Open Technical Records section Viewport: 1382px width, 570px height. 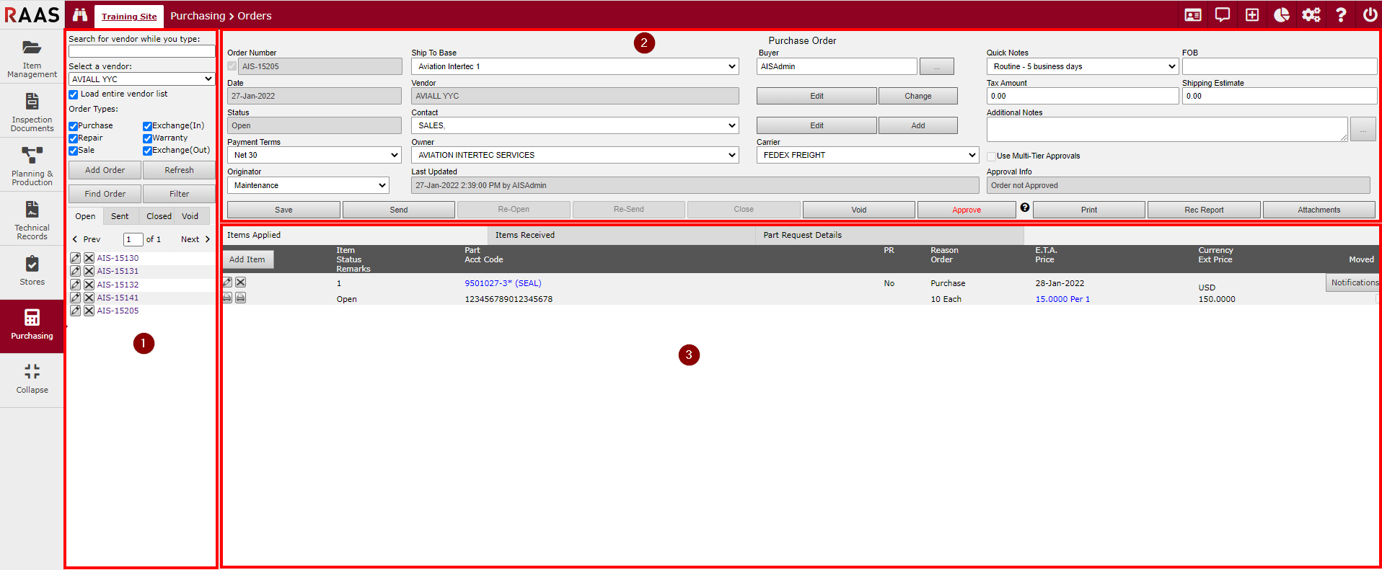pyautogui.click(x=32, y=220)
